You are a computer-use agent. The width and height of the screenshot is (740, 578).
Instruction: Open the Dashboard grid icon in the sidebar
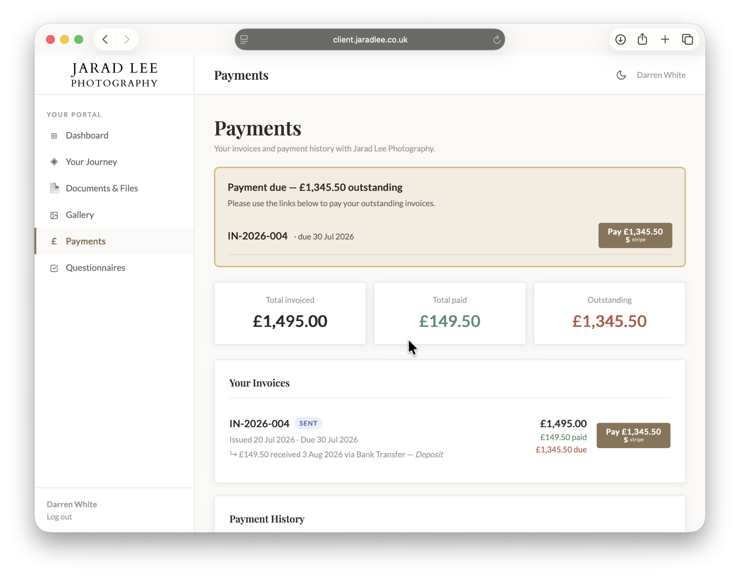pyautogui.click(x=54, y=136)
